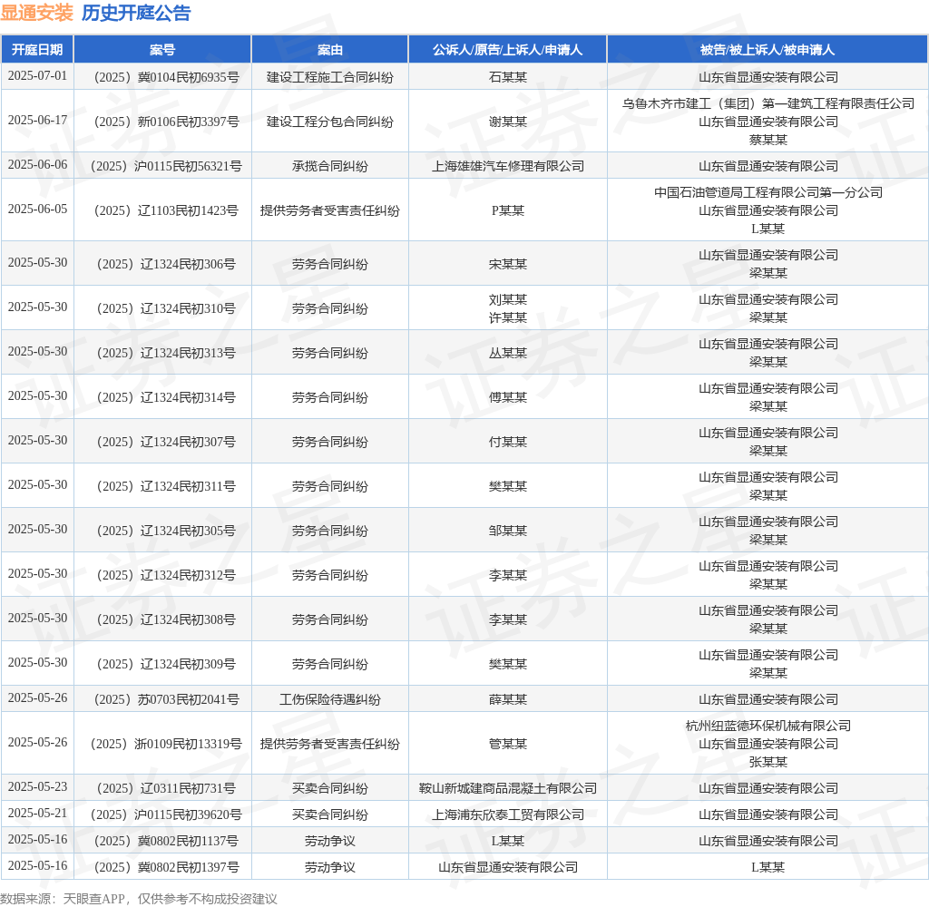Click plaintiff 刘某某

click(x=508, y=299)
